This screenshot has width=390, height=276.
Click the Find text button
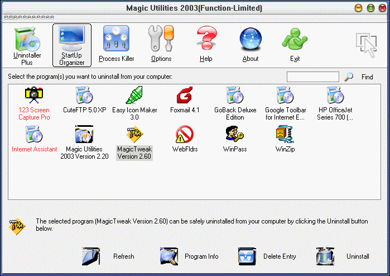(x=367, y=77)
